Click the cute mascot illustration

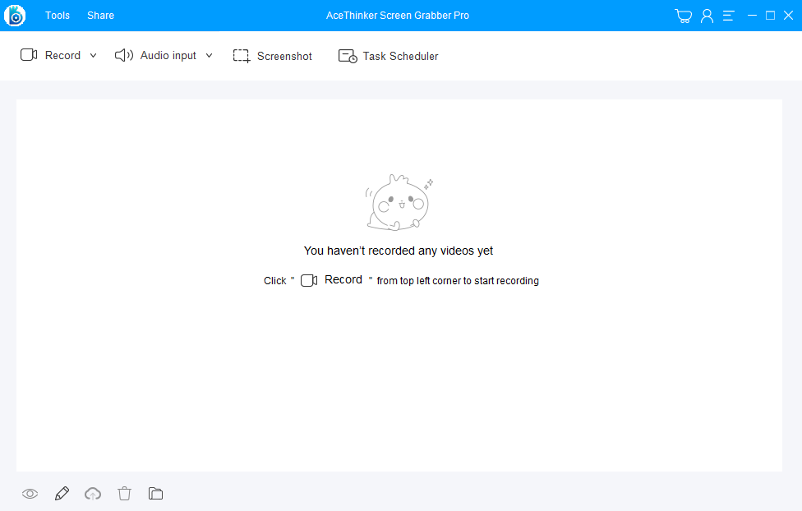(x=399, y=203)
